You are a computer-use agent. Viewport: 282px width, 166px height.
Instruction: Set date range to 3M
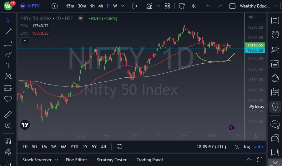click(54, 147)
